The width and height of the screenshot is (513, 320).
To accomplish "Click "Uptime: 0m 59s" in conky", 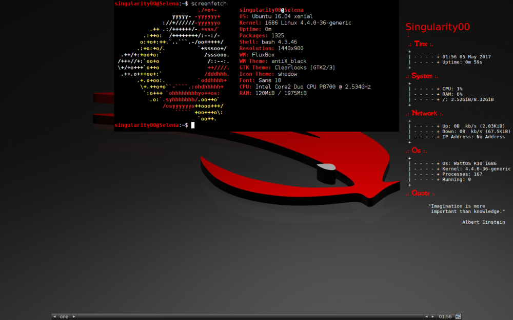I will coord(462,62).
